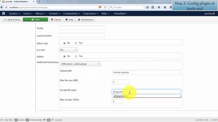Screen dimensions: 218x122
Task: Click the browser back arrow
Action: pos(1,7)
